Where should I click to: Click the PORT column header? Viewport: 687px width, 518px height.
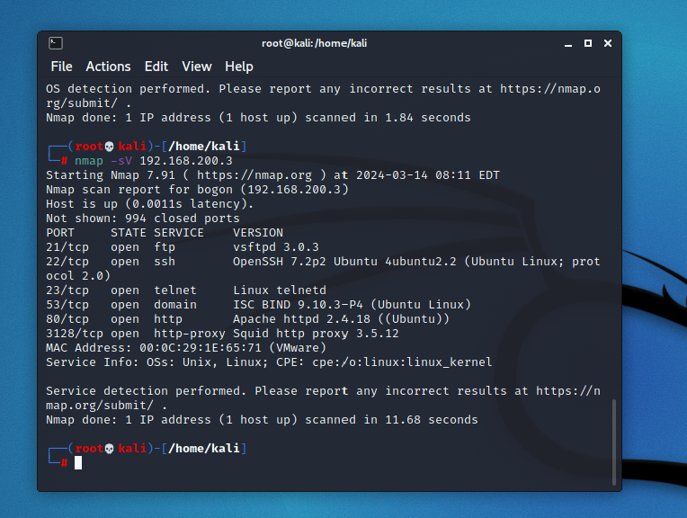click(x=60, y=233)
